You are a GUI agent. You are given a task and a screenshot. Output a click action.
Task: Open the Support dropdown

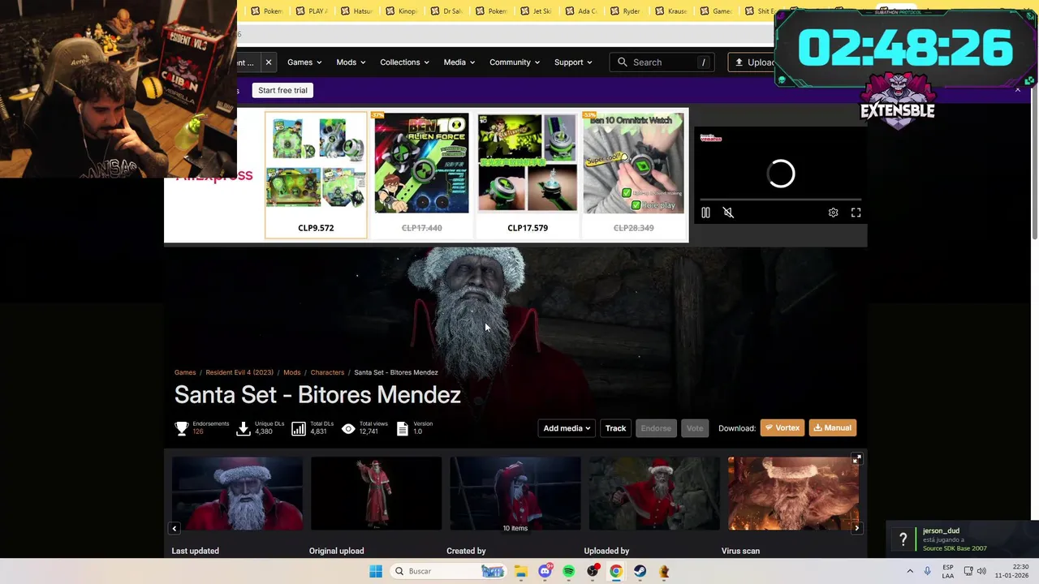tap(573, 62)
